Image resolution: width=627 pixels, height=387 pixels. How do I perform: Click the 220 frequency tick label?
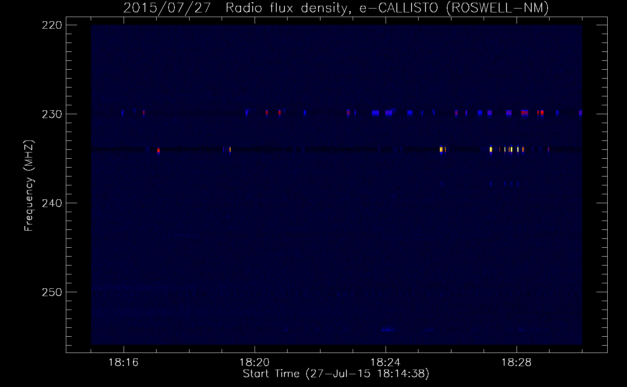tap(52, 25)
